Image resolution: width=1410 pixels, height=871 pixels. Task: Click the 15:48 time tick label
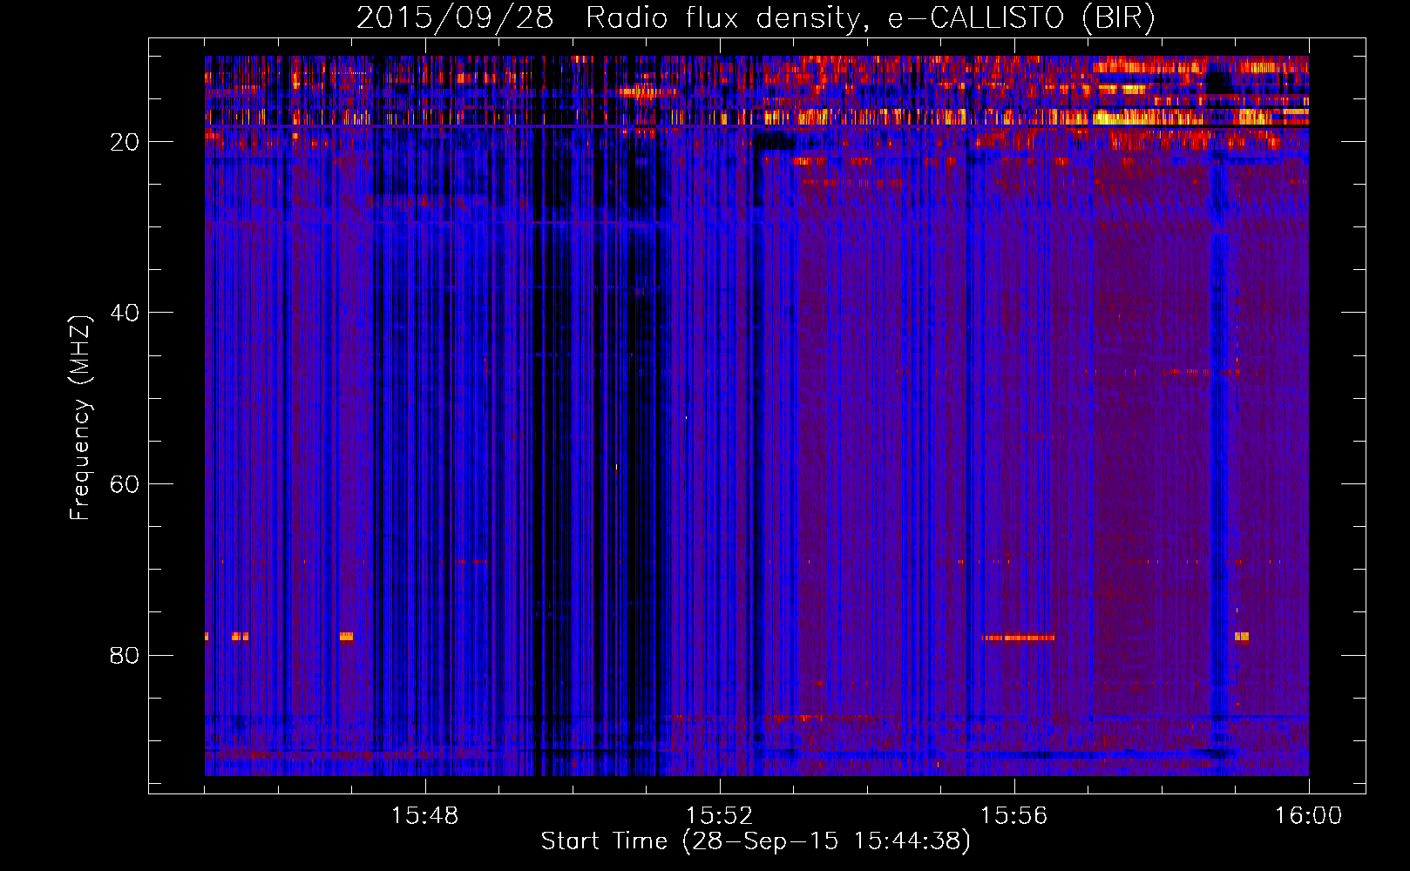point(424,816)
